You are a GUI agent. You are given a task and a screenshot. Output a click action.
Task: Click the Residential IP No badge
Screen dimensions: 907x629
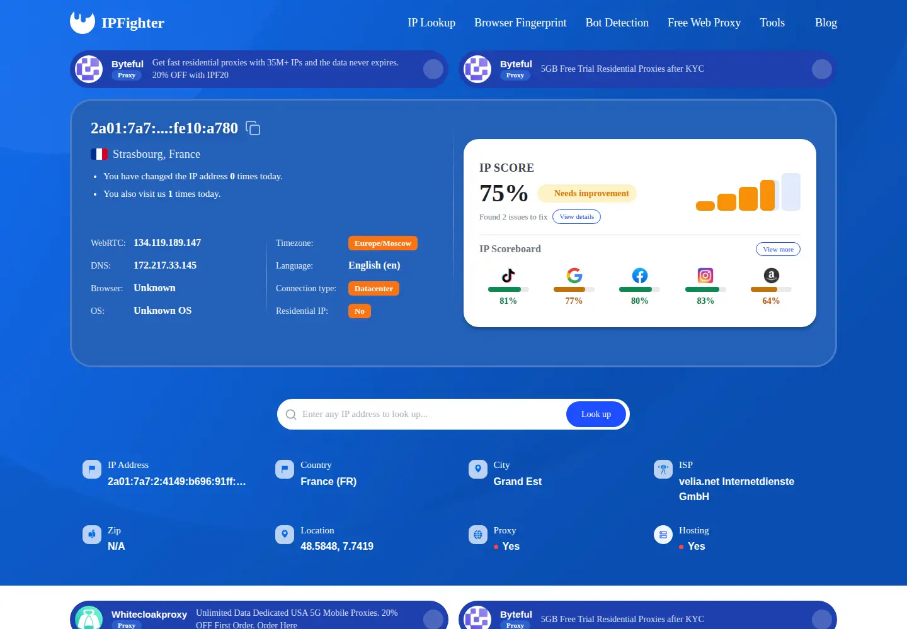[x=360, y=311]
